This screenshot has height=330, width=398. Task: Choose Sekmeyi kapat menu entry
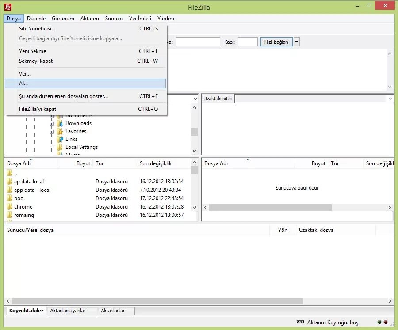pyautogui.click(x=85, y=61)
